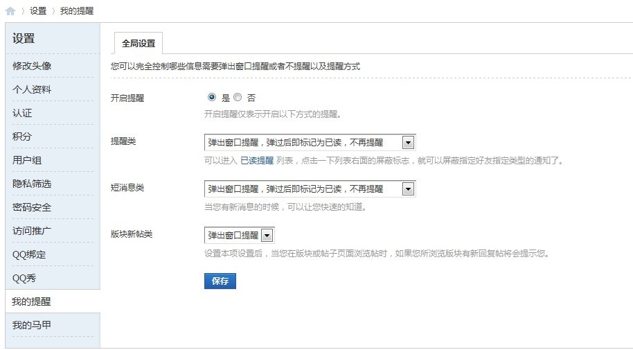This screenshot has height=350, width=633.
Task: Open 认证 in settings sidebar
Action: tap(22, 113)
